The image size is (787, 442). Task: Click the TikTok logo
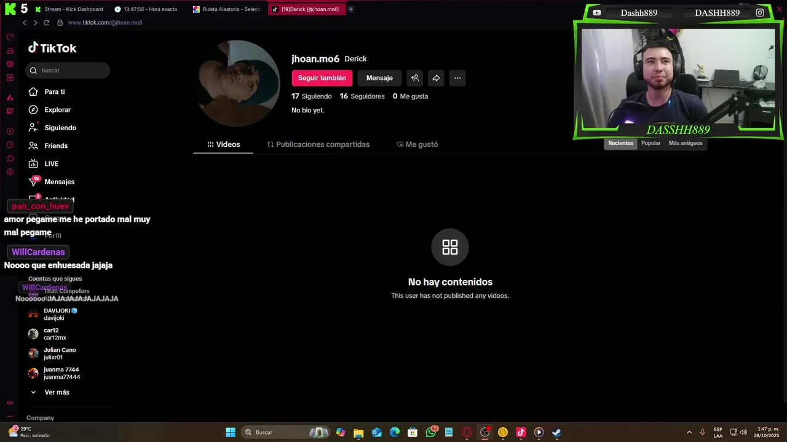52,48
